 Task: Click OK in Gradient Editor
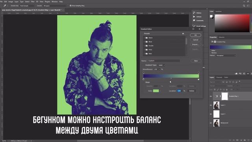195,35
